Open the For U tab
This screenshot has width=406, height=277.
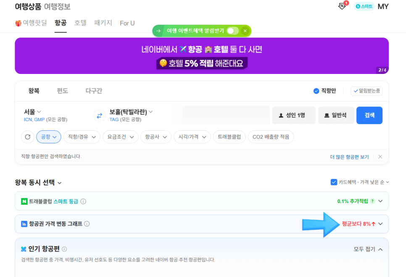127,23
